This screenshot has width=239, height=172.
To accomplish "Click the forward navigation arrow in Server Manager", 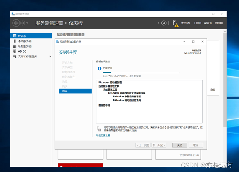I will coord(23,23).
